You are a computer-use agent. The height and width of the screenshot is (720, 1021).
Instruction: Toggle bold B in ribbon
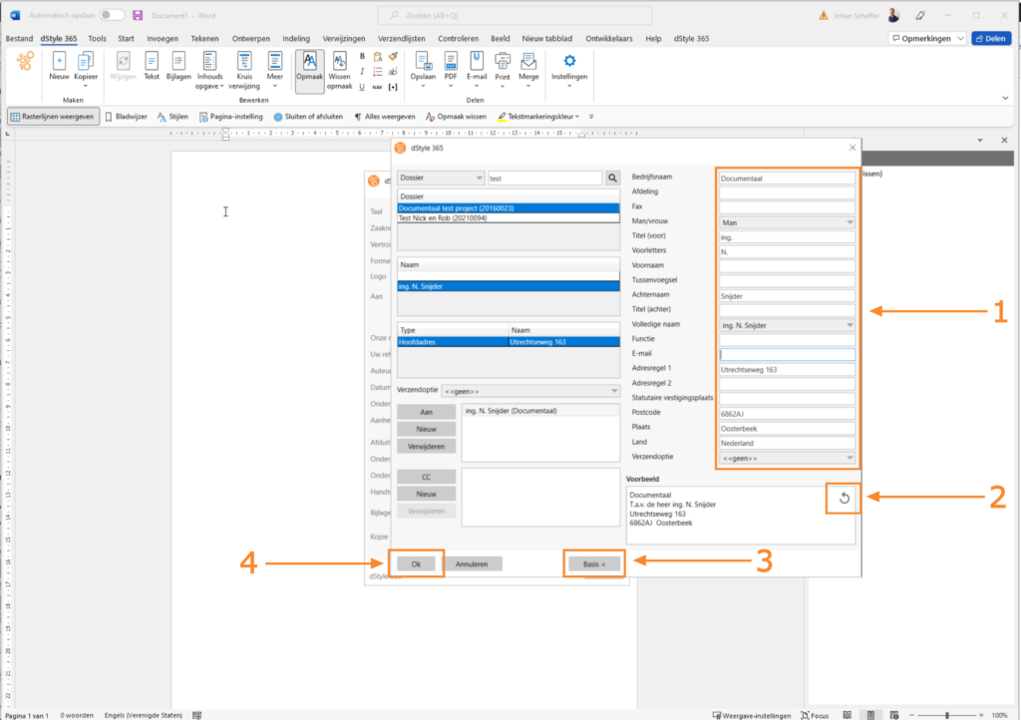362,57
